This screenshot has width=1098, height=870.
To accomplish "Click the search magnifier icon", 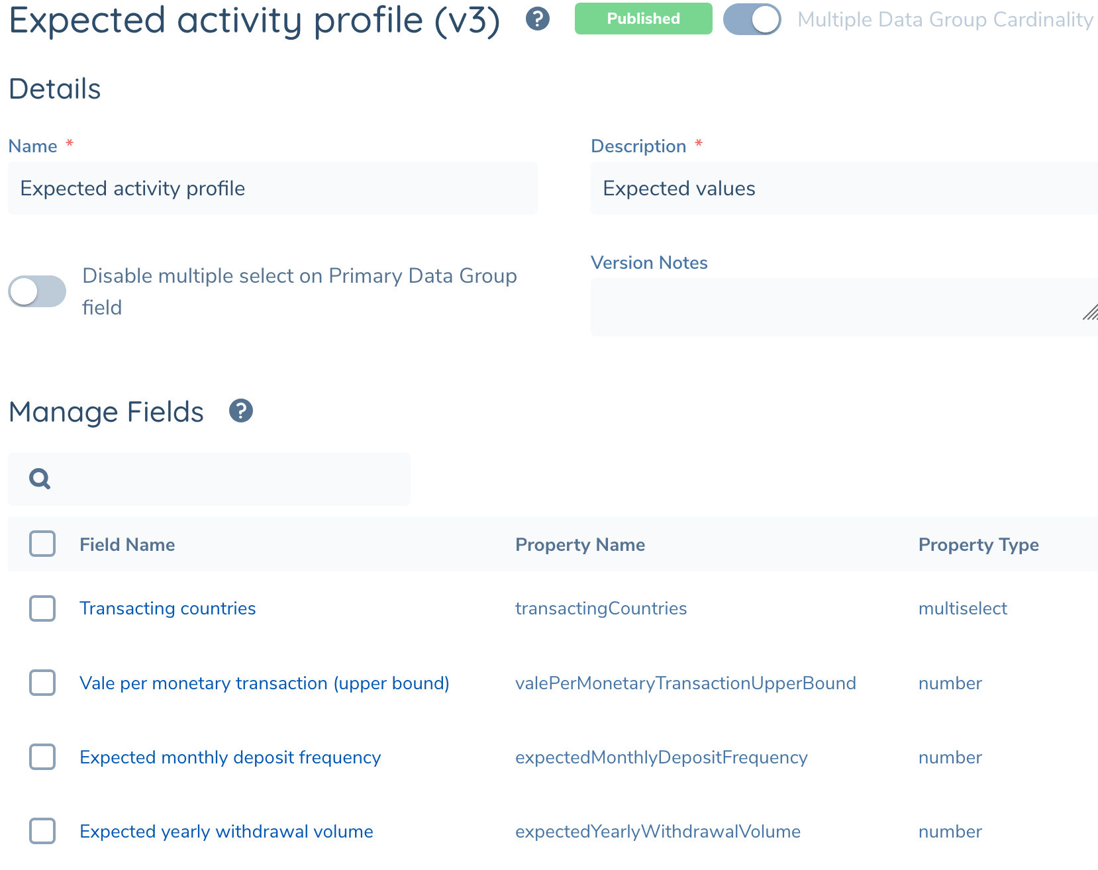I will pos(40,479).
